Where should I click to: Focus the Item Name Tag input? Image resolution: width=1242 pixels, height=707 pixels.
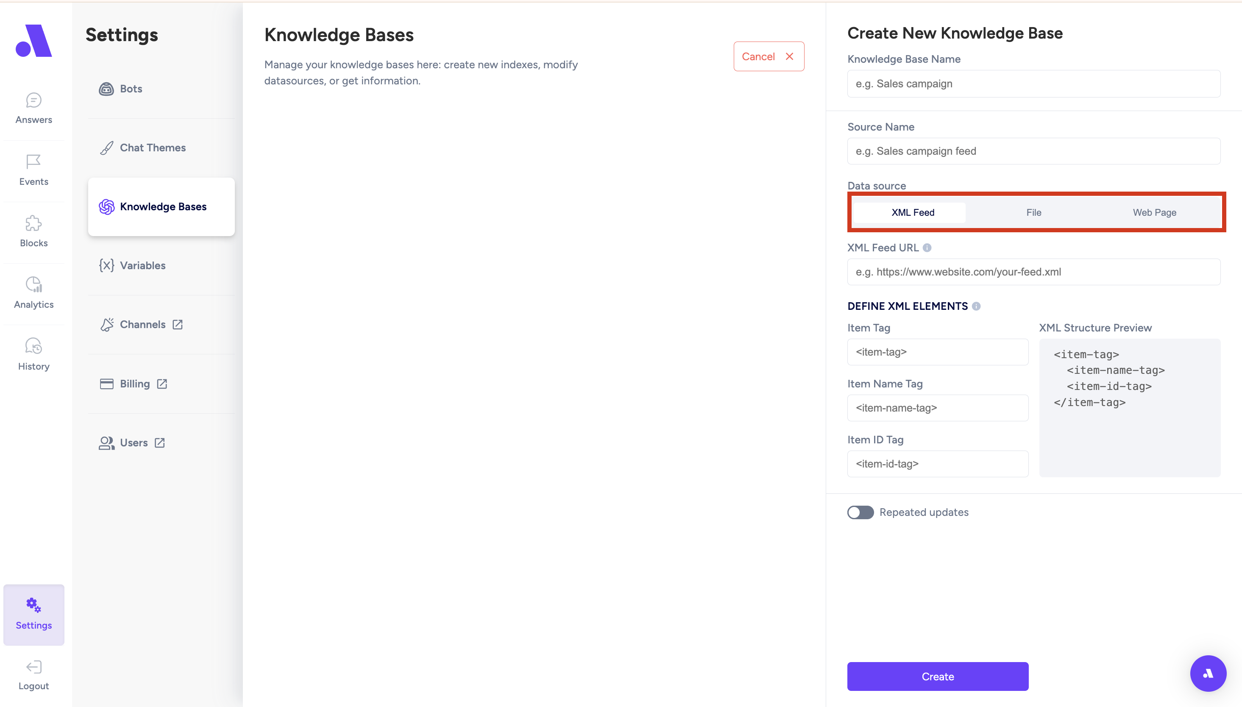pyautogui.click(x=937, y=408)
